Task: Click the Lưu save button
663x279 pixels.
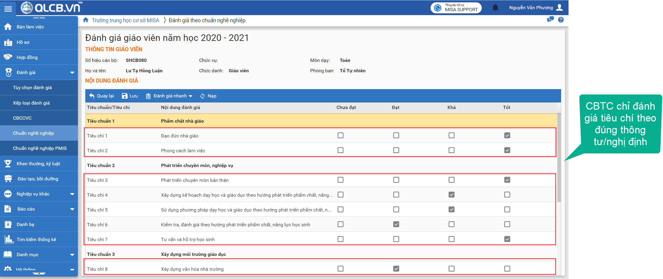Action: tap(130, 96)
